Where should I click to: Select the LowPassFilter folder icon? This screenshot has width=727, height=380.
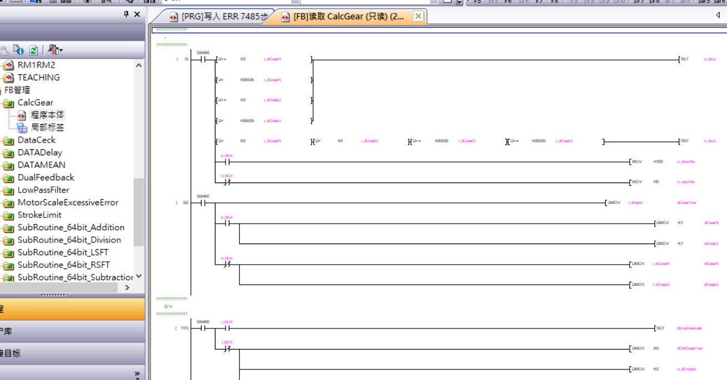[8, 191]
